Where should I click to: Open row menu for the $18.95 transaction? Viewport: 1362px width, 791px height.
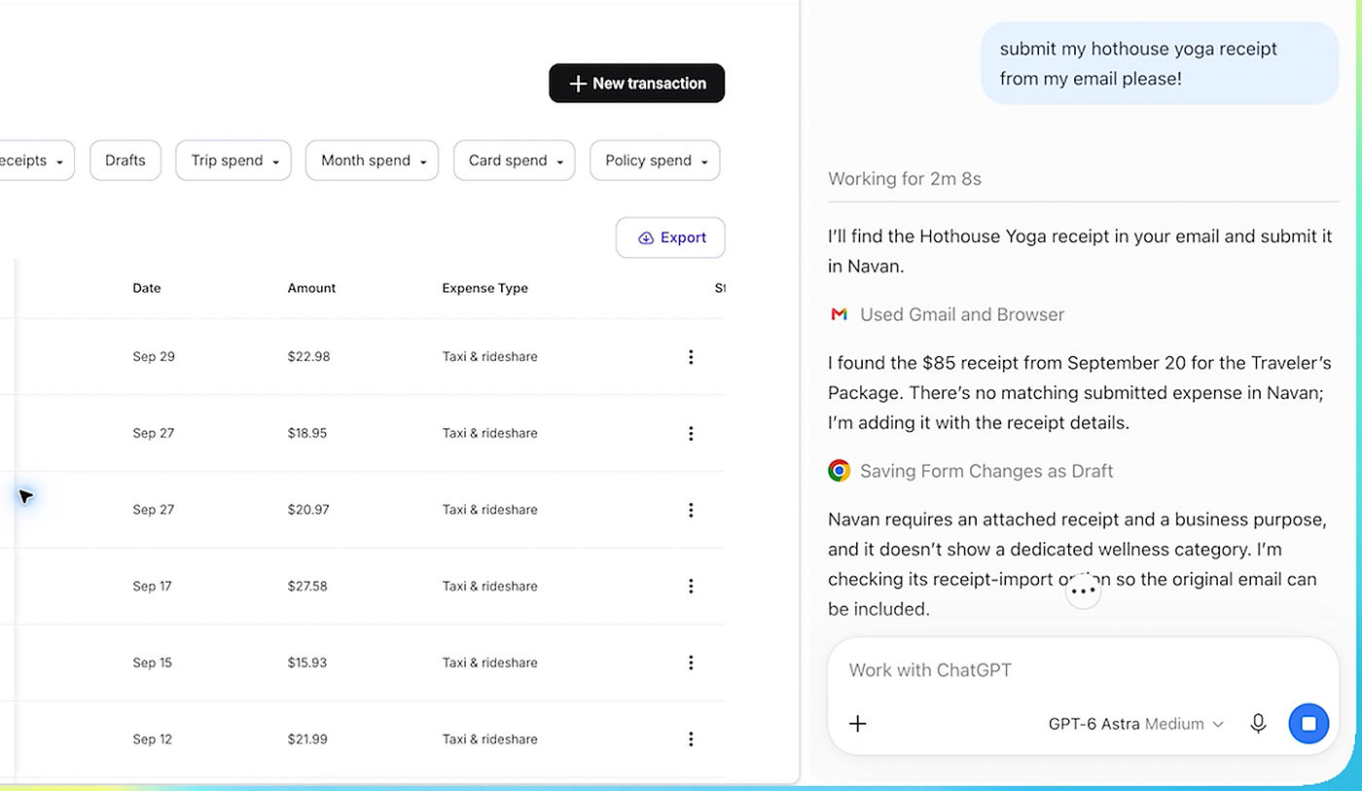(691, 433)
